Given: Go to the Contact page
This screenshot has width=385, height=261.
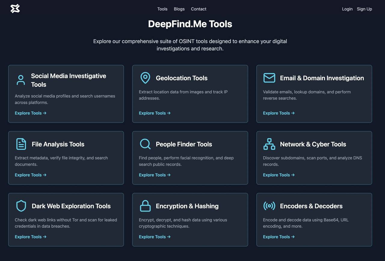Looking at the screenshot, I should click(199, 9).
